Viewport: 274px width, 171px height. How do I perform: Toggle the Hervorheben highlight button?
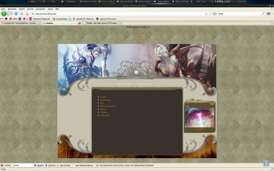coord(64,165)
